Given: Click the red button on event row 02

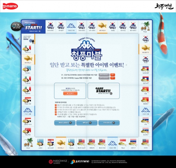Looking at the screenshot, I should pyautogui.click(x=113, y=78).
